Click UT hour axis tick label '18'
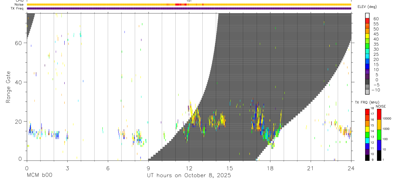Screen dimensions: 395x182 (270, 168)
